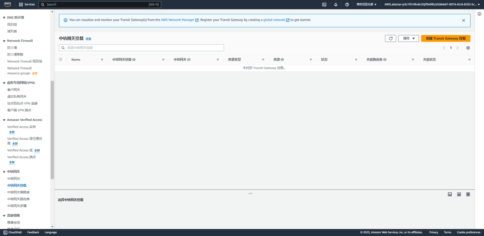Screen dimensions: 484x236
Task: Open 中转网关路由表 in the sidebar
Action: tap(18, 199)
